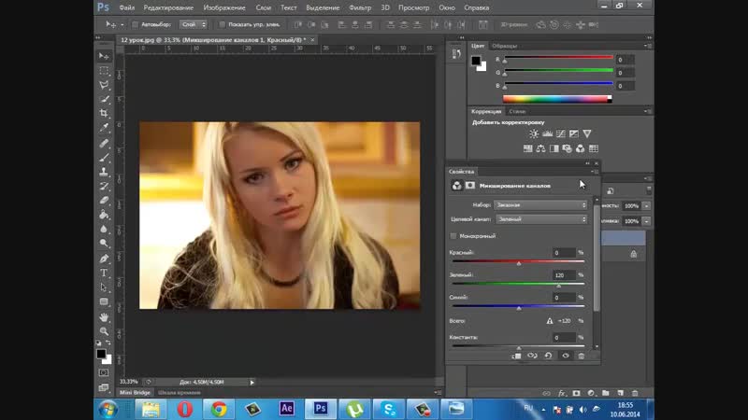
Task: Add a Curves adjustment
Action: 560,133
